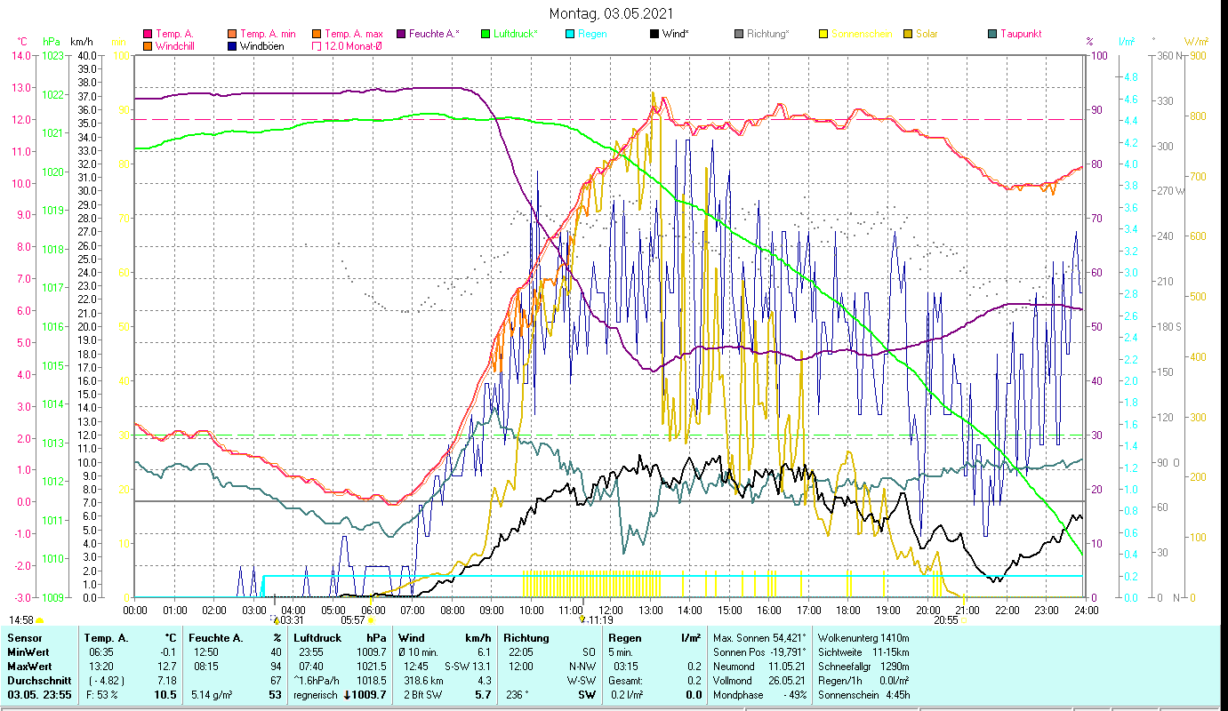This screenshot has height=711, width=1228.
Task: Click the regnerisch forecast text
Action: click(x=316, y=695)
